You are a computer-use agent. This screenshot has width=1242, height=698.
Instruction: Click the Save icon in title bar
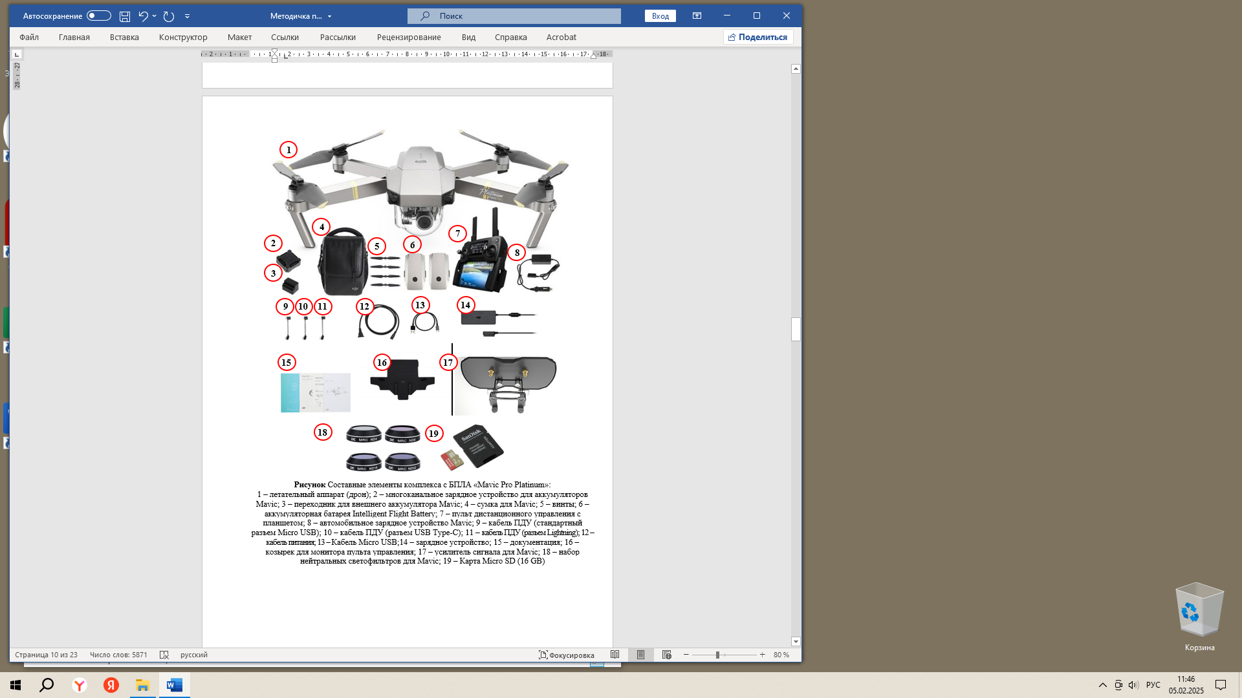(x=125, y=16)
